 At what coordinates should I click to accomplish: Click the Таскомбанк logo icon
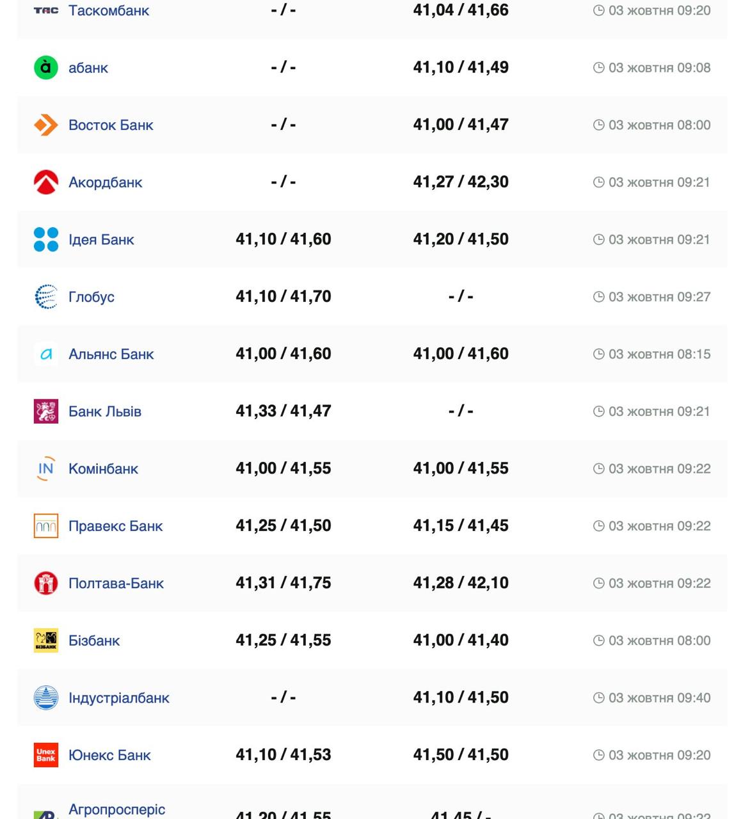pyautogui.click(x=45, y=10)
